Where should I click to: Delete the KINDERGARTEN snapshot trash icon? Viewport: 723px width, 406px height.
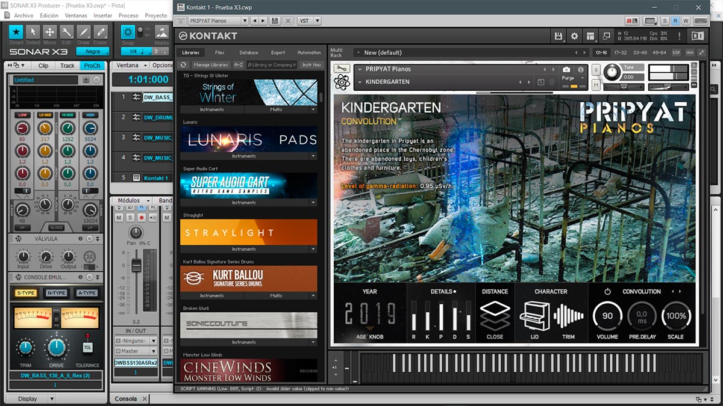click(x=551, y=82)
